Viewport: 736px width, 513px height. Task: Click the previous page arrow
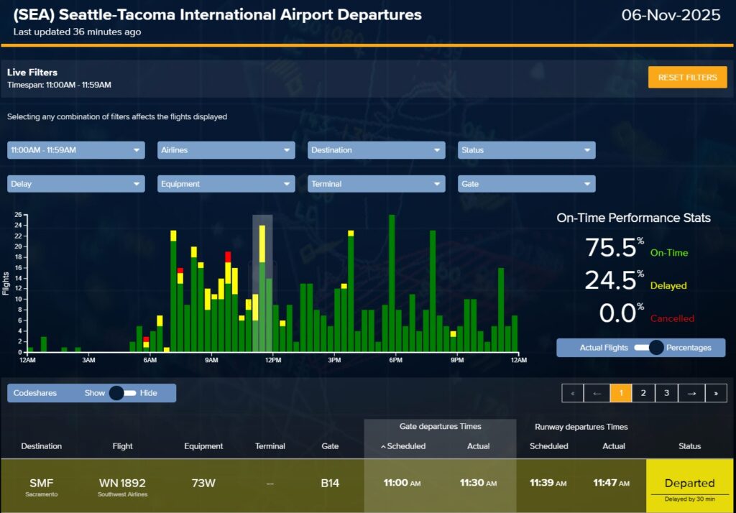pos(597,393)
